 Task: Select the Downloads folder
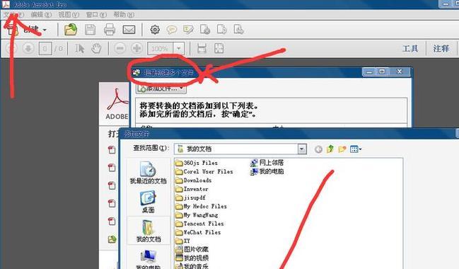pyautogui.click(x=193, y=181)
